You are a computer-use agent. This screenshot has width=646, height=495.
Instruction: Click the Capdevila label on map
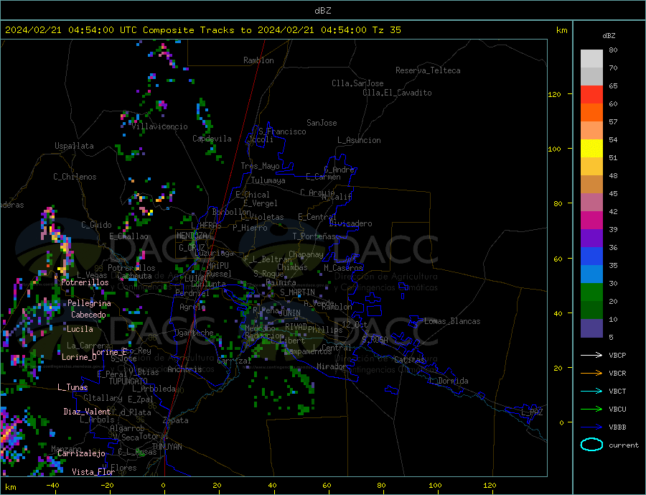pos(212,139)
